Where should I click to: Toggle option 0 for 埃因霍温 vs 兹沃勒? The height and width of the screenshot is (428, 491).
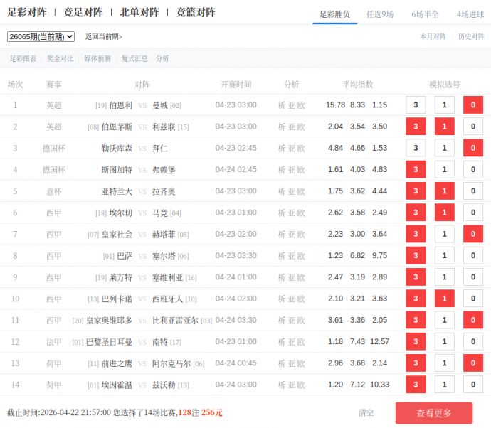point(473,385)
